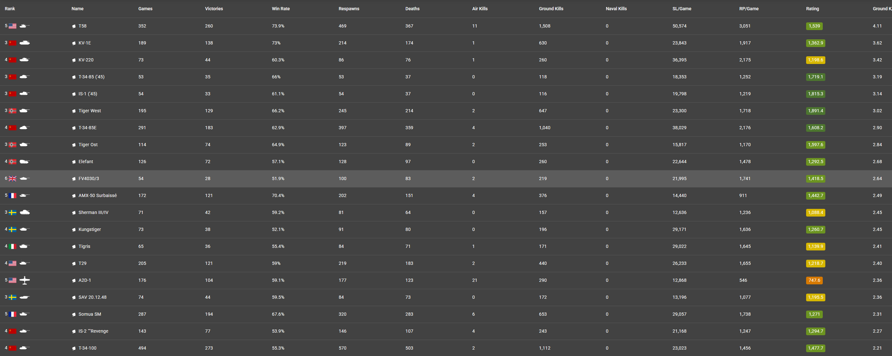
Task: Click the SL/Game column header
Action: point(681,9)
